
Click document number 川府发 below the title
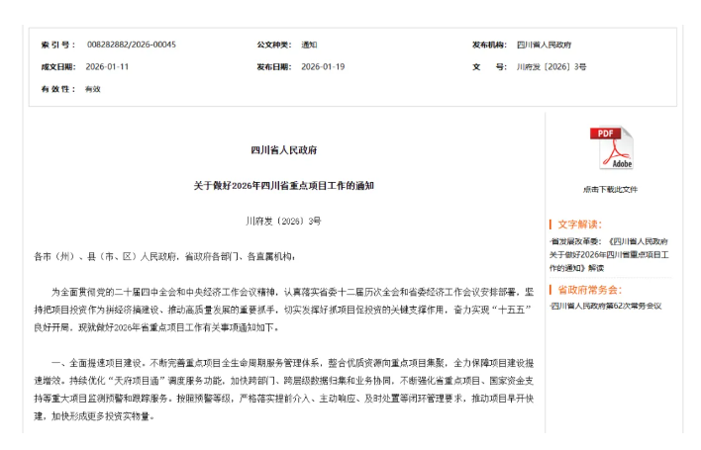point(283,220)
